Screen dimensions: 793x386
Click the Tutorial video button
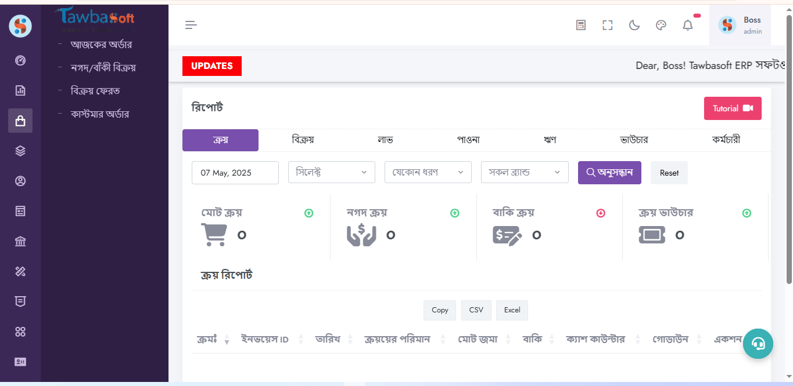coord(732,108)
